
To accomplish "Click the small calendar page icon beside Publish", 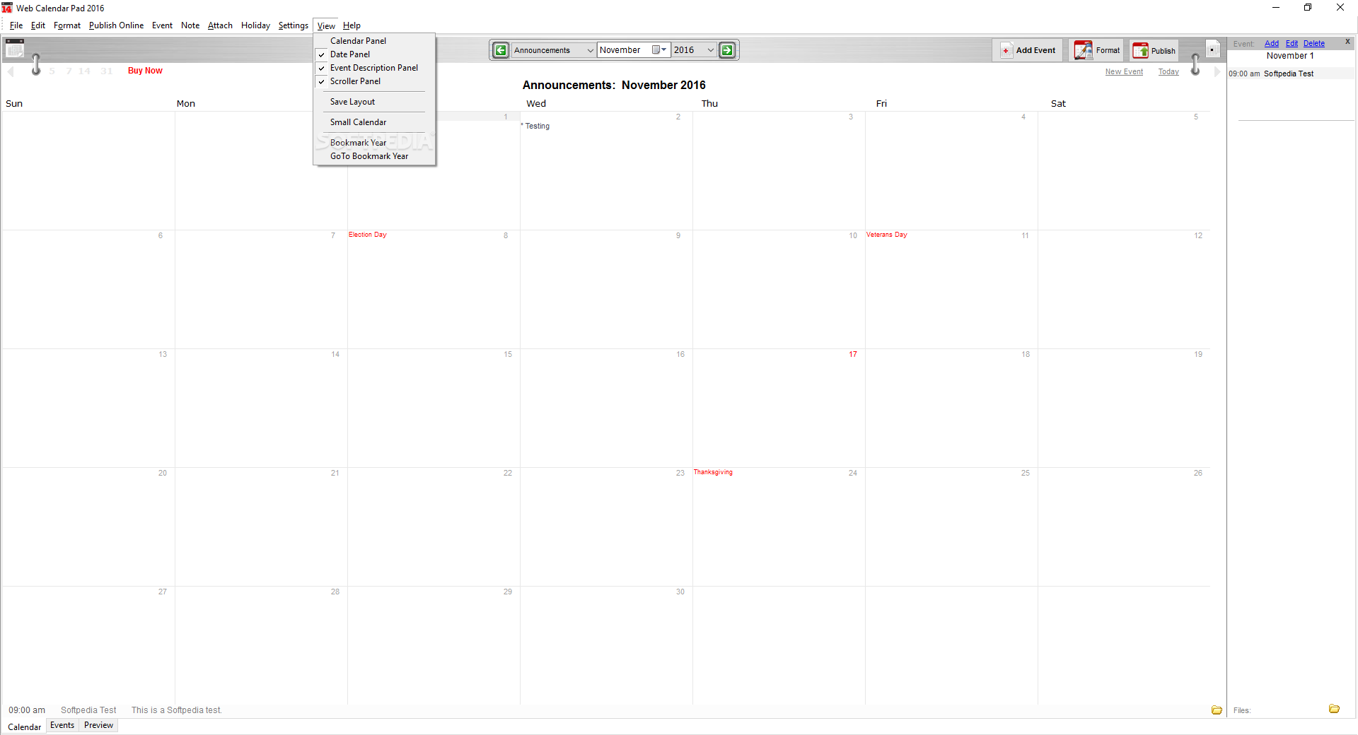I will click(1212, 49).
